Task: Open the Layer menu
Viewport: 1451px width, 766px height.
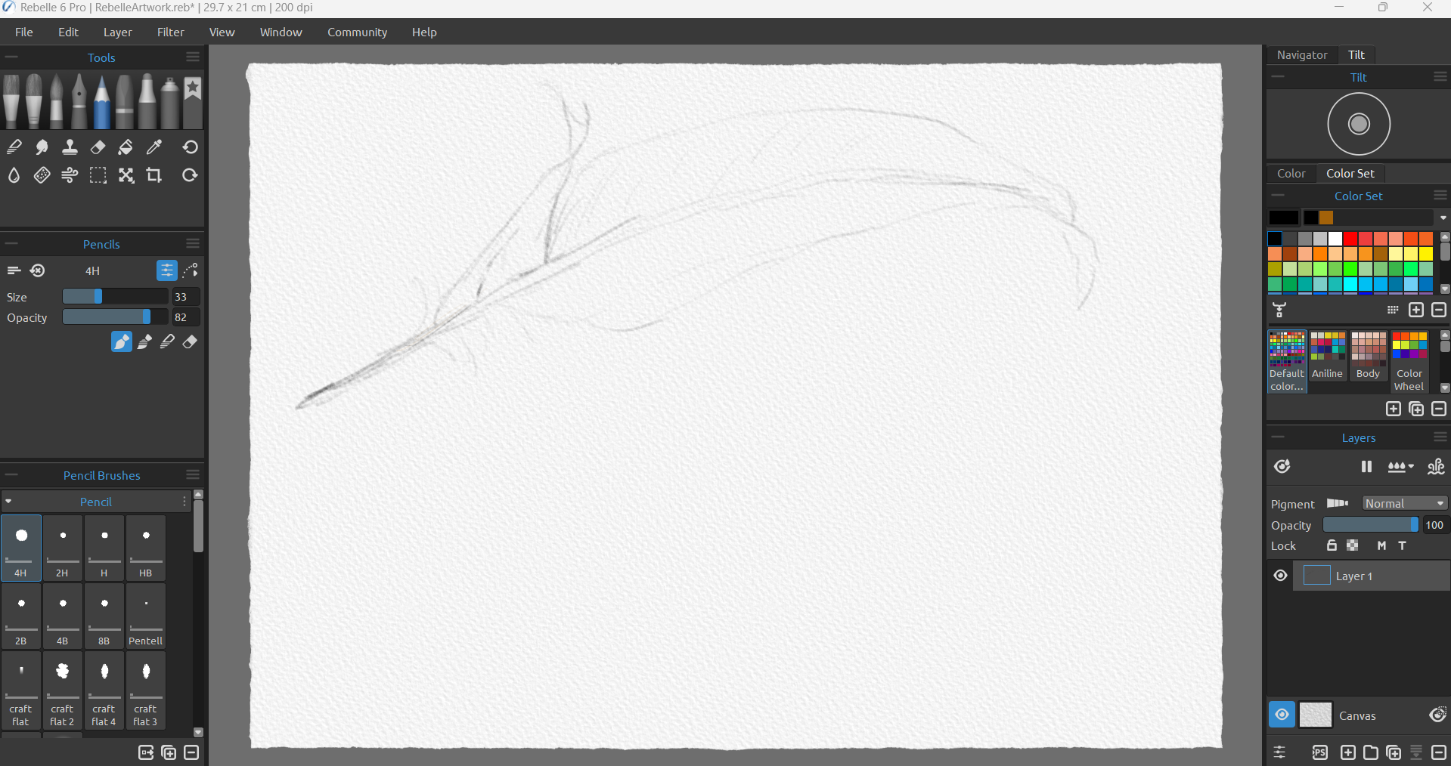Action: 118,32
